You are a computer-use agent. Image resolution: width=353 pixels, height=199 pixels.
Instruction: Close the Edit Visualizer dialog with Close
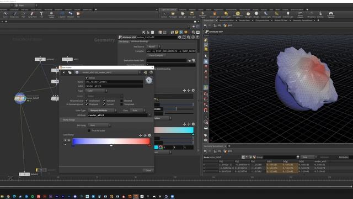[x=148, y=170]
